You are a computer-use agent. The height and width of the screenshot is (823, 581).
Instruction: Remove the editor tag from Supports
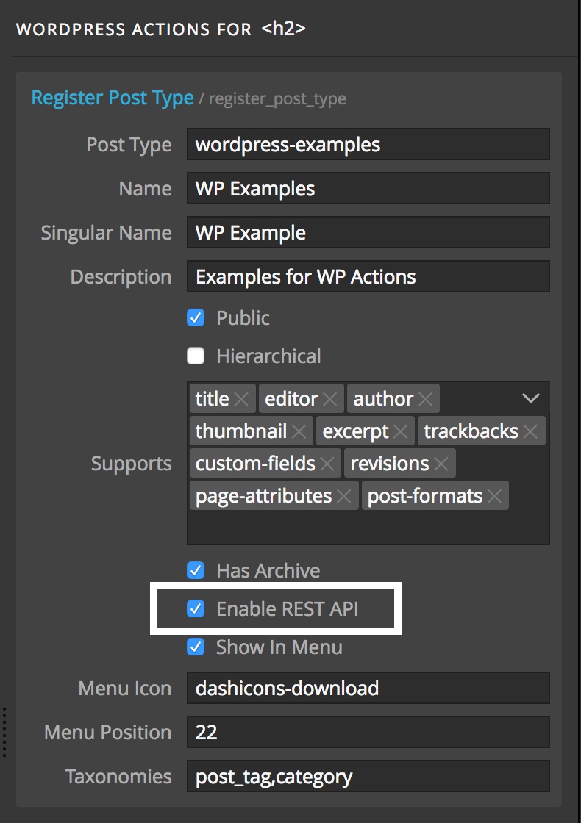click(330, 400)
